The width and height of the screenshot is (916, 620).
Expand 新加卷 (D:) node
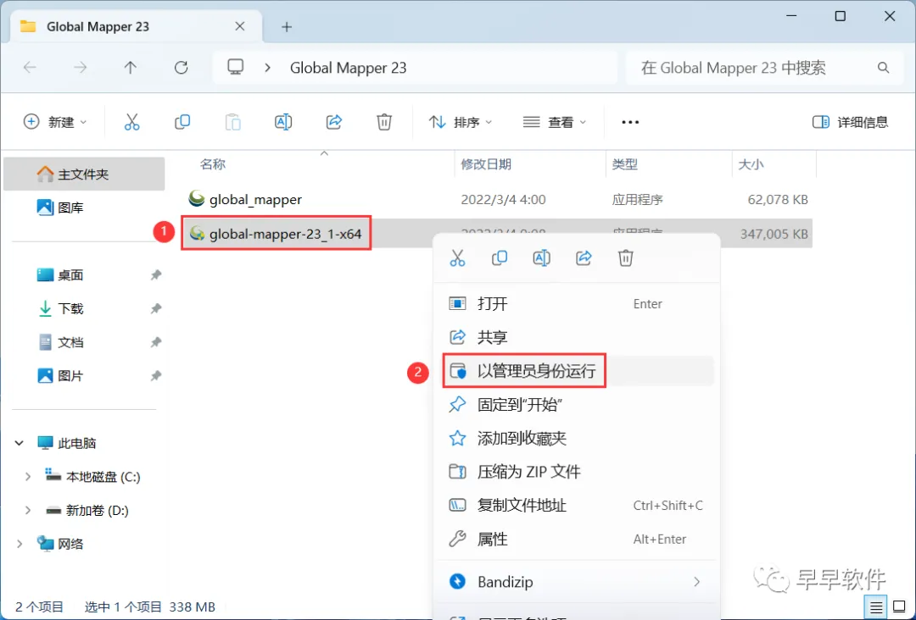pyautogui.click(x=27, y=511)
